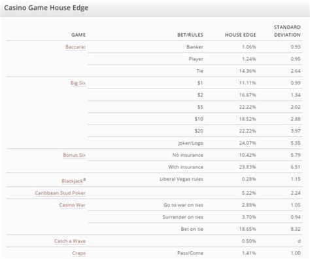310x259 pixels.
Task: Select the Joker/Logo bet cell
Action: (190, 143)
